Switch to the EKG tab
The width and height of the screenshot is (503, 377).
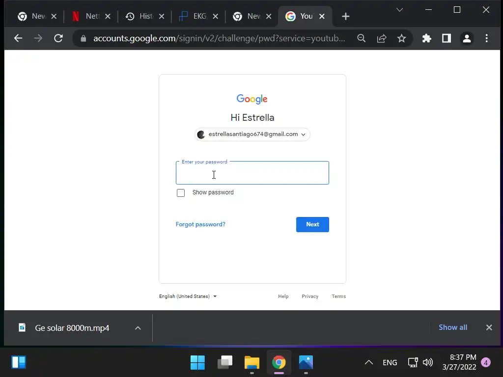pos(194,16)
